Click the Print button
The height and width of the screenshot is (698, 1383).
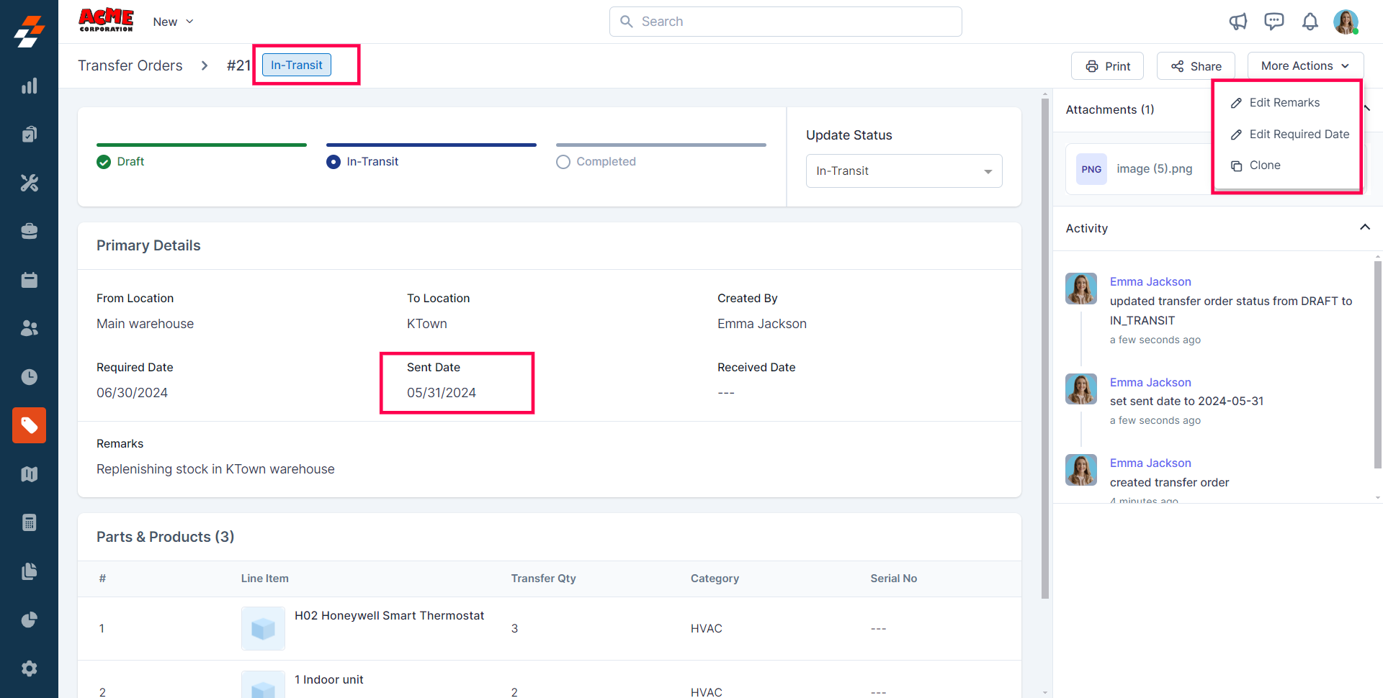pos(1107,66)
